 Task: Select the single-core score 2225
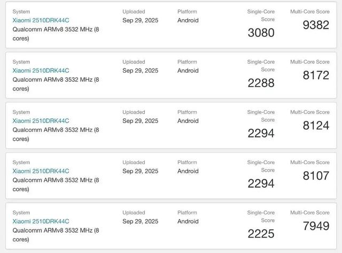click(x=261, y=234)
